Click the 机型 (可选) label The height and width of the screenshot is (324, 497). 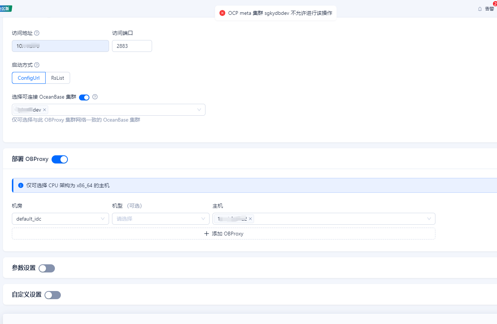pos(127,206)
